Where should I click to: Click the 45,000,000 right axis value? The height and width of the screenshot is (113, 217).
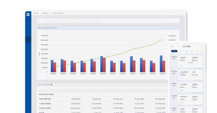tap(172, 36)
